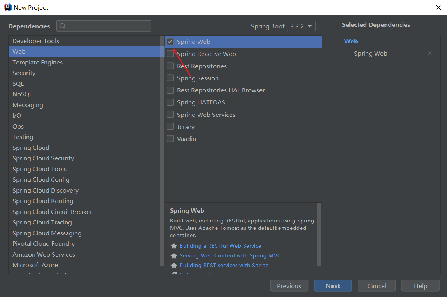
Task: Uncheck the Spring Web dependency
Action: coord(170,42)
